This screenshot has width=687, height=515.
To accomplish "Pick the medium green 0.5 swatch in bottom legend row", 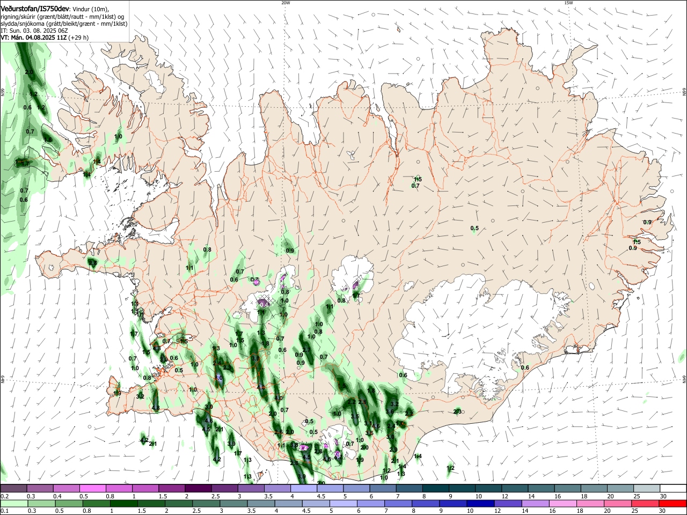I will 69,504.
